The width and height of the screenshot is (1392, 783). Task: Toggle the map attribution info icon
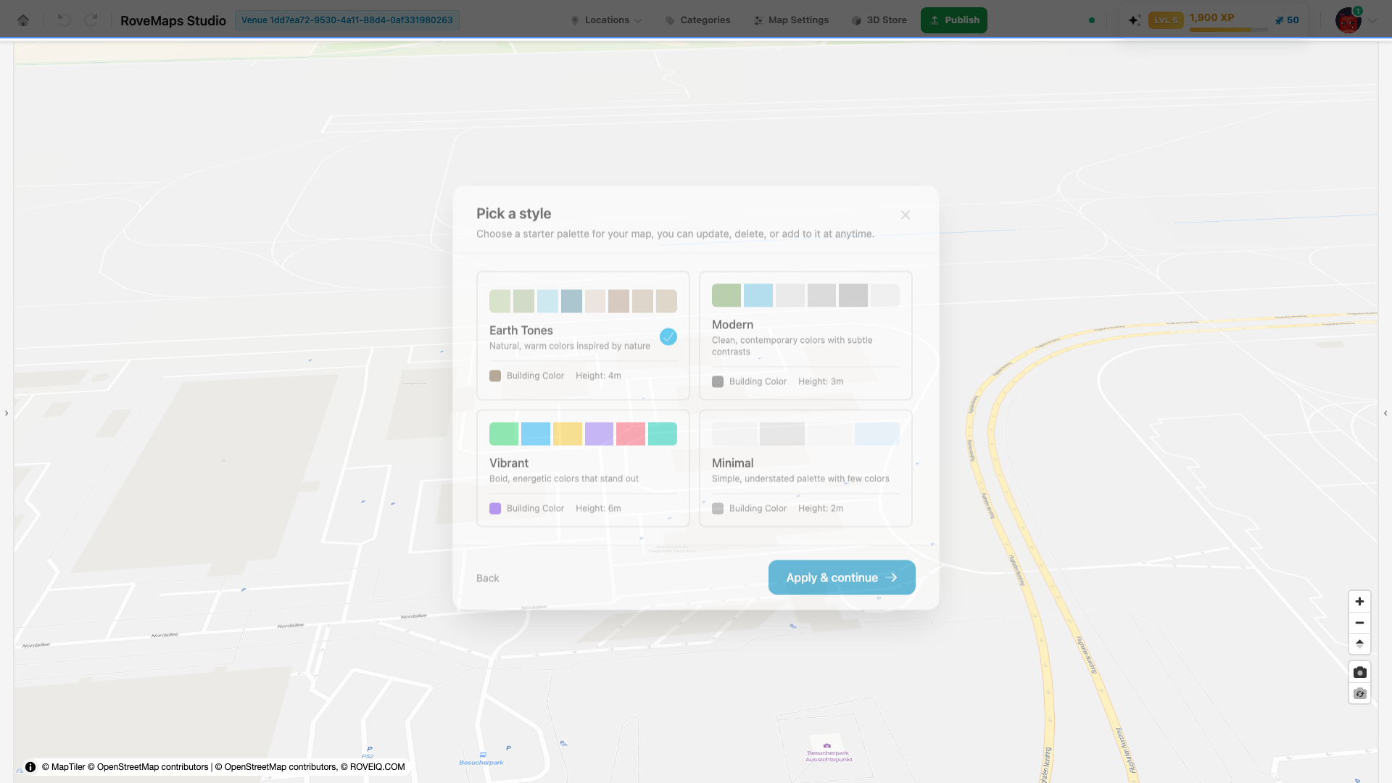tap(30, 767)
